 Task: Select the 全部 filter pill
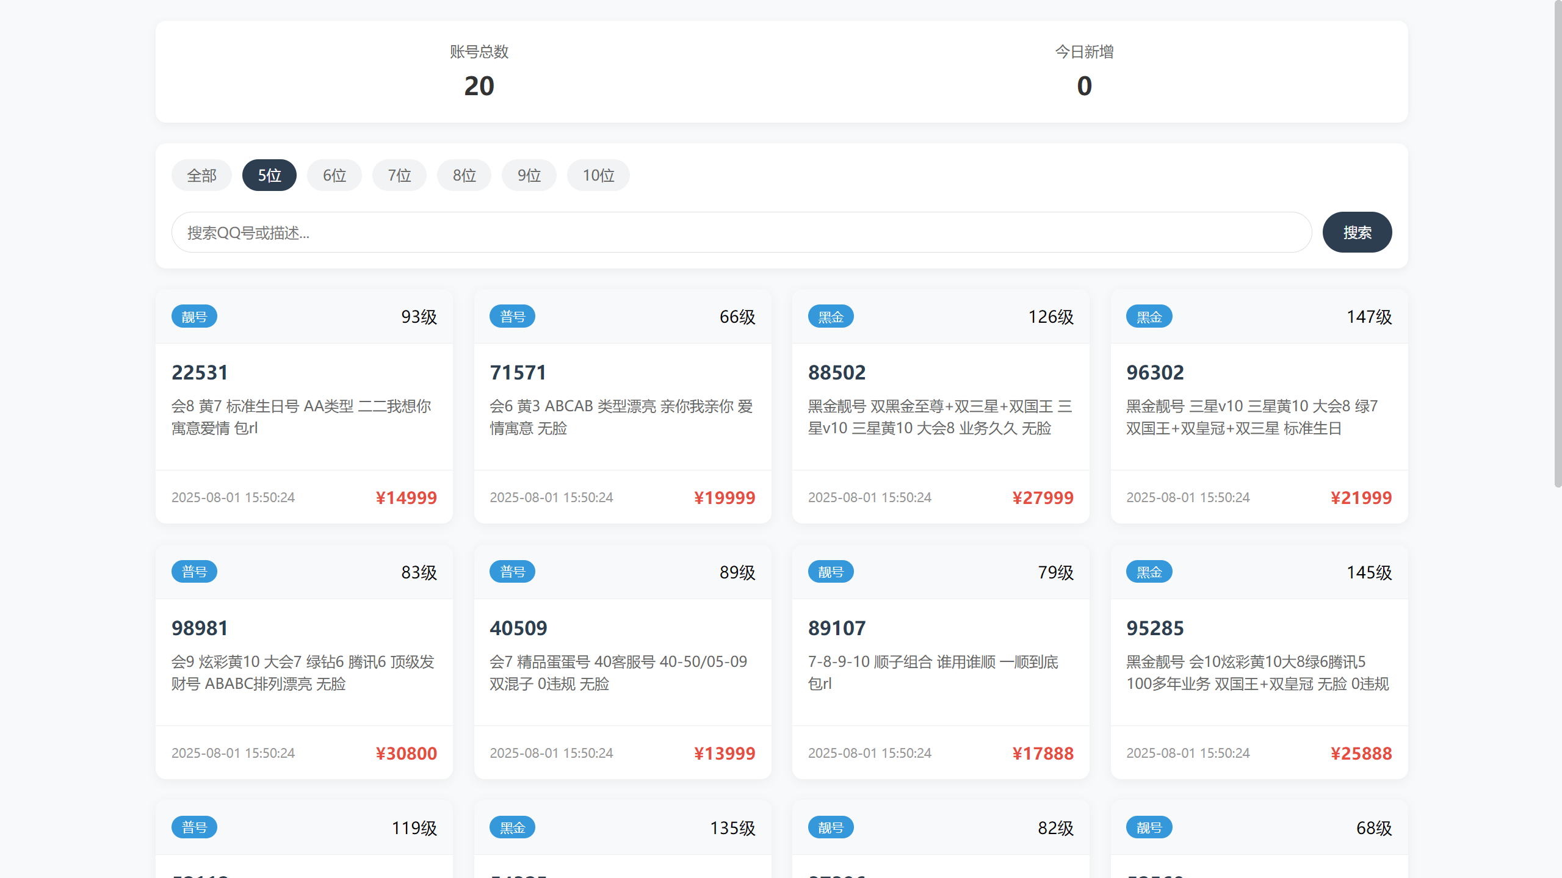point(201,176)
